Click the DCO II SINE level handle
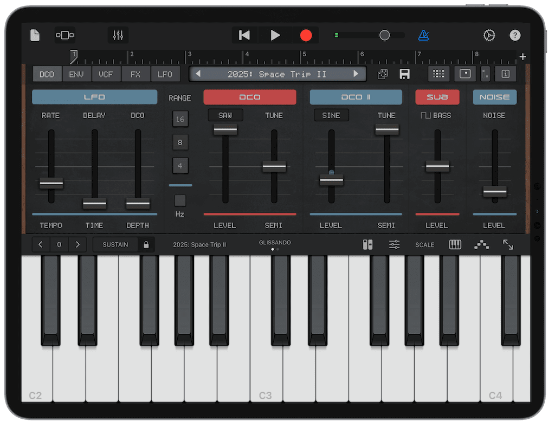The height and width of the screenshot is (428, 555). pos(331,180)
